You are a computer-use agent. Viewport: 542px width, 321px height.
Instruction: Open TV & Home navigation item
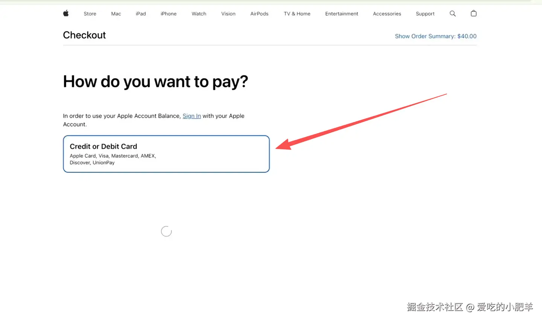point(297,14)
